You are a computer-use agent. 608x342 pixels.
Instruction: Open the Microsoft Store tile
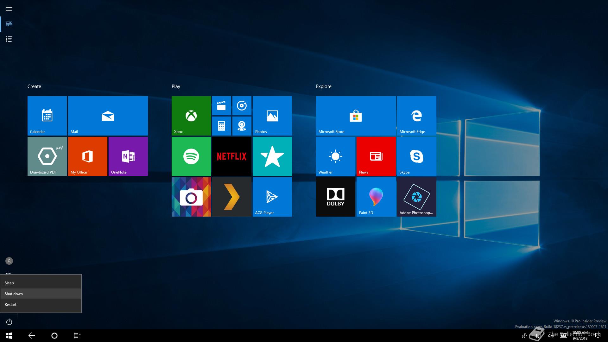356,116
